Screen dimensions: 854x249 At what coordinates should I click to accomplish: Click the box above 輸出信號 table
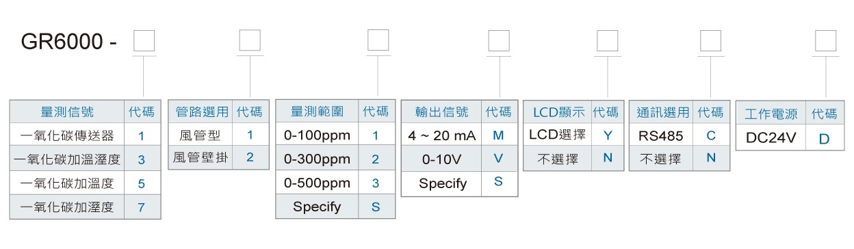(x=498, y=41)
